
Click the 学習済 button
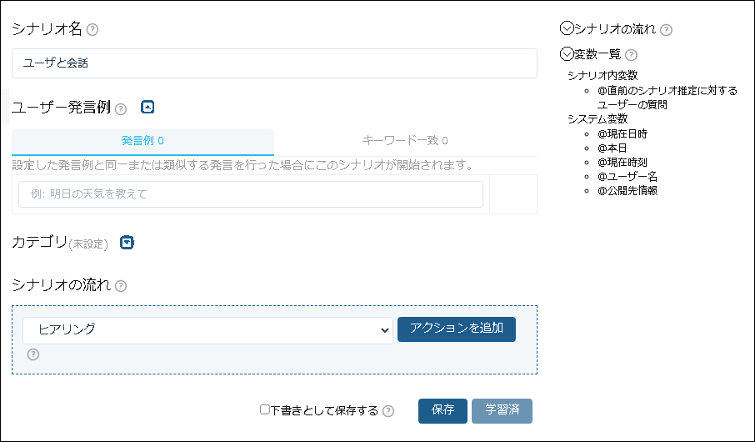point(502,410)
